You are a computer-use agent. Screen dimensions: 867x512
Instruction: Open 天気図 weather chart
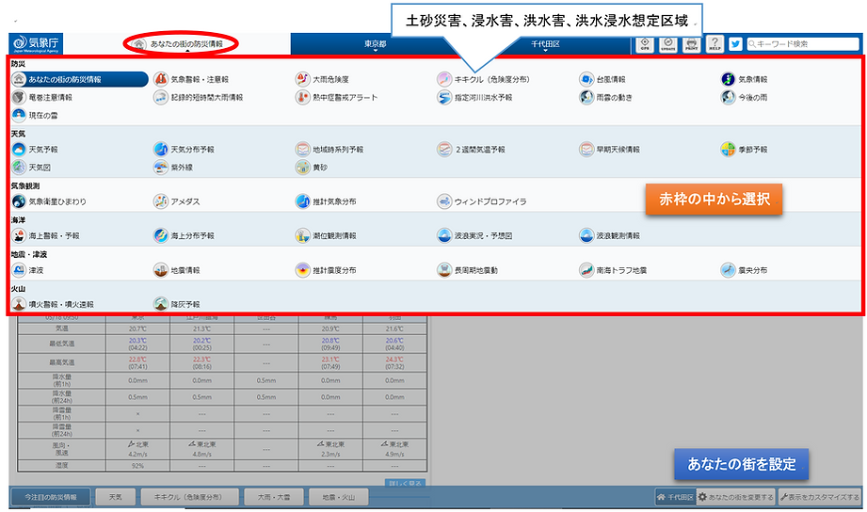pos(31,167)
